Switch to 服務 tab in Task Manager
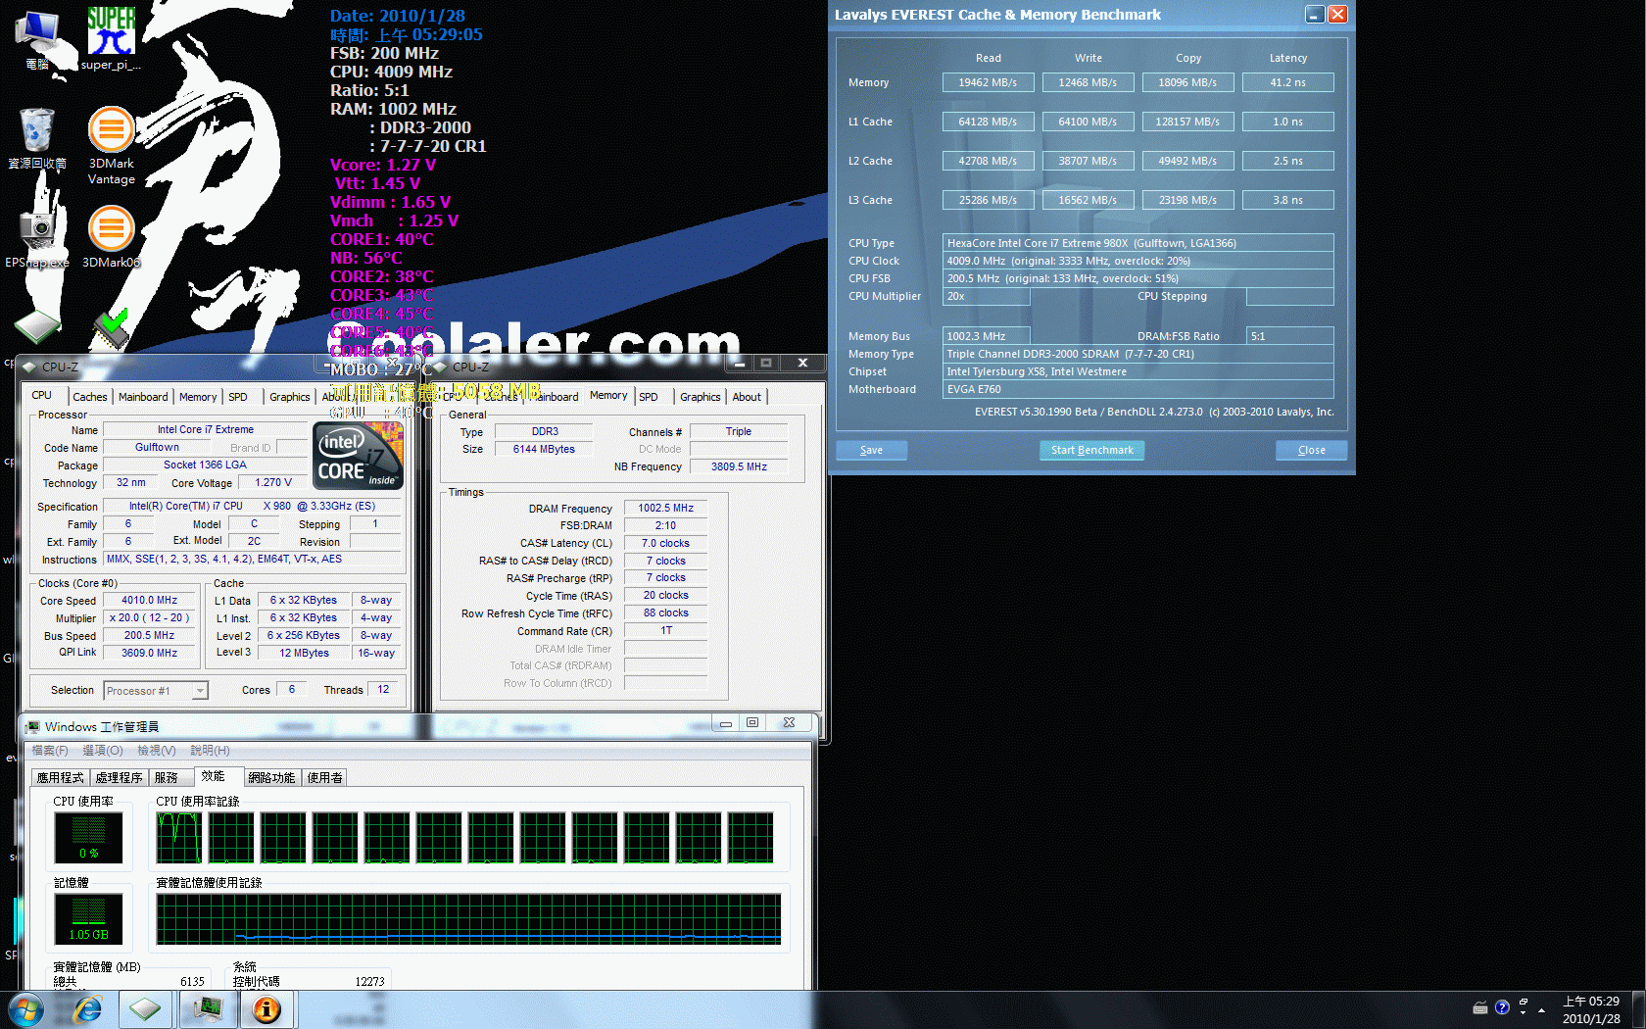This screenshot has height=1029, width=1646. [x=169, y=777]
